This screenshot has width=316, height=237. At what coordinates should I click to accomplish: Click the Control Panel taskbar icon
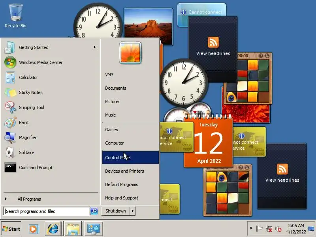coord(93,229)
